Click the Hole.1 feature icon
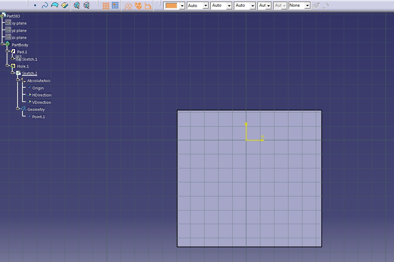 pos(13,66)
